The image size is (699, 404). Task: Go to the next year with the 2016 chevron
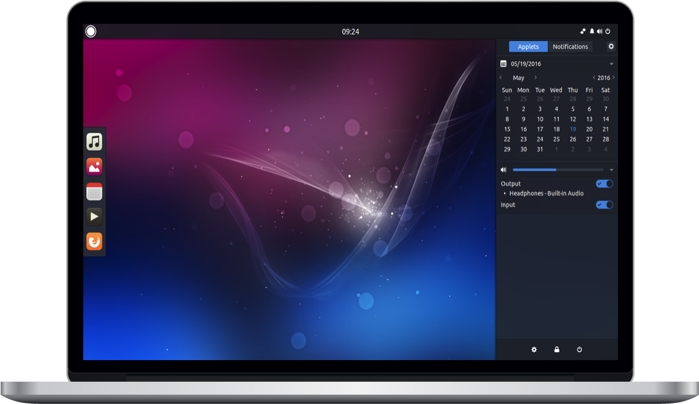(613, 77)
